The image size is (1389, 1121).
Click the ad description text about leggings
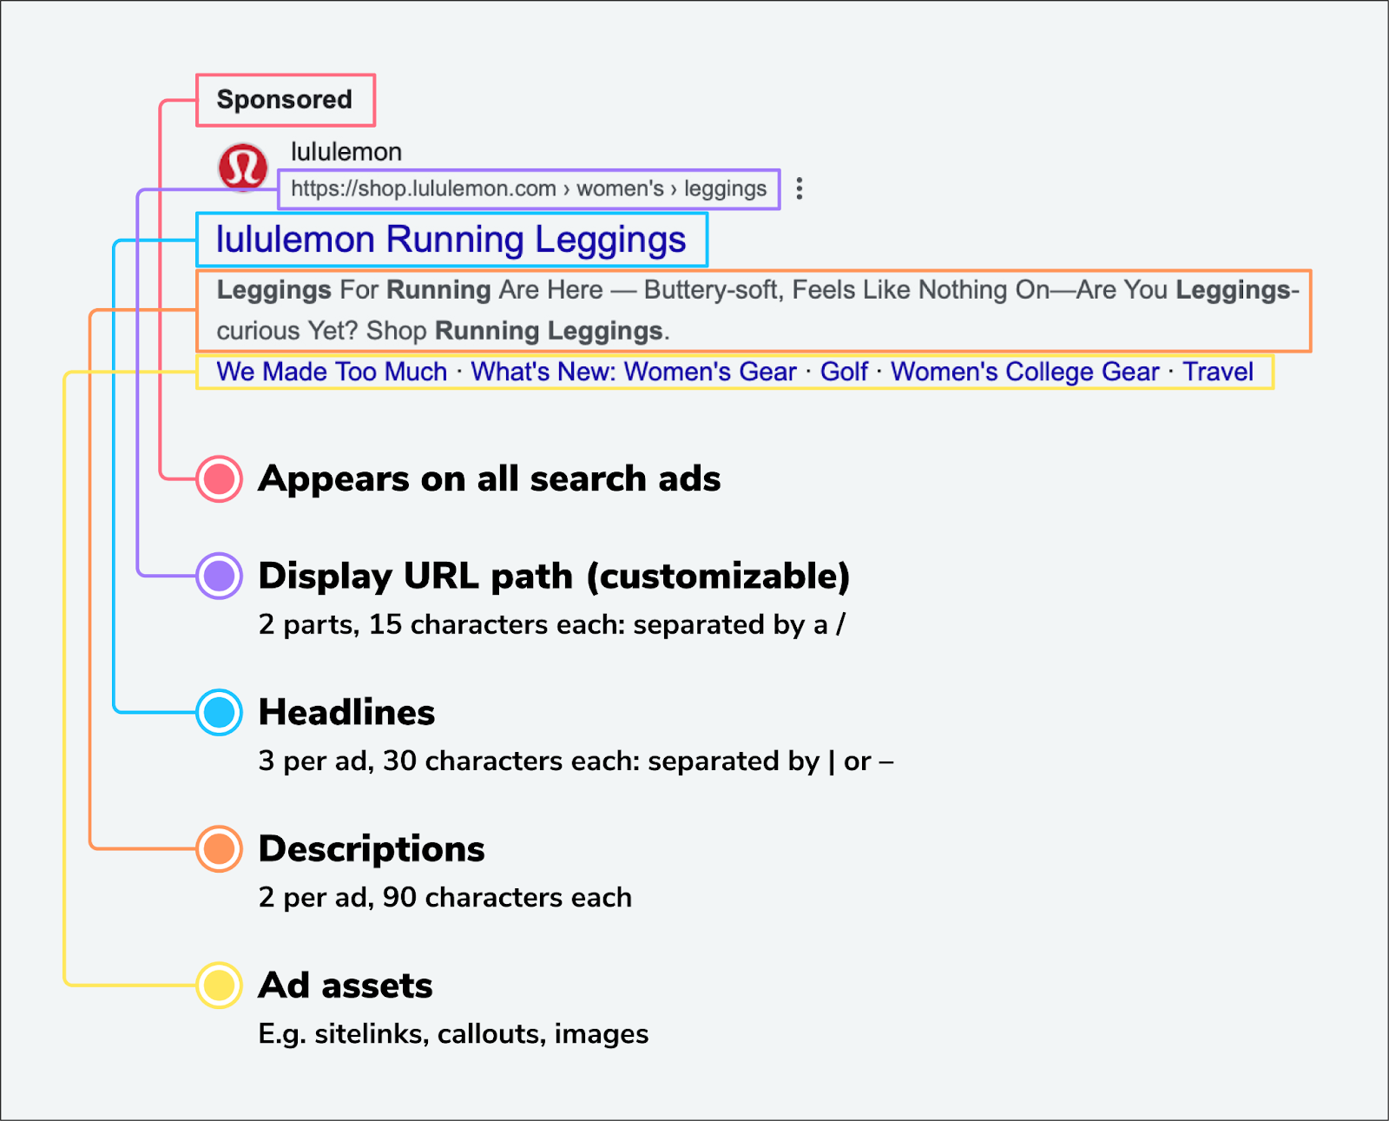pyautogui.click(x=755, y=310)
